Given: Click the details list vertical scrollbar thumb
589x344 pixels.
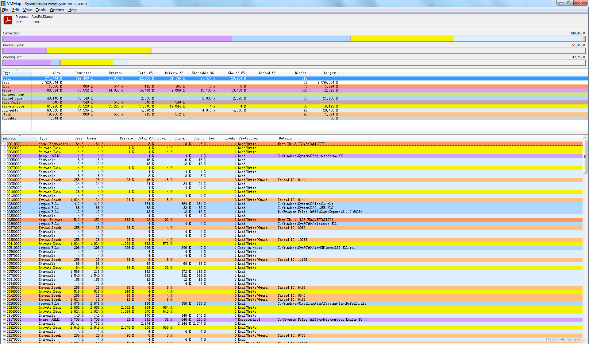Looking at the screenshot, I should [x=585, y=157].
